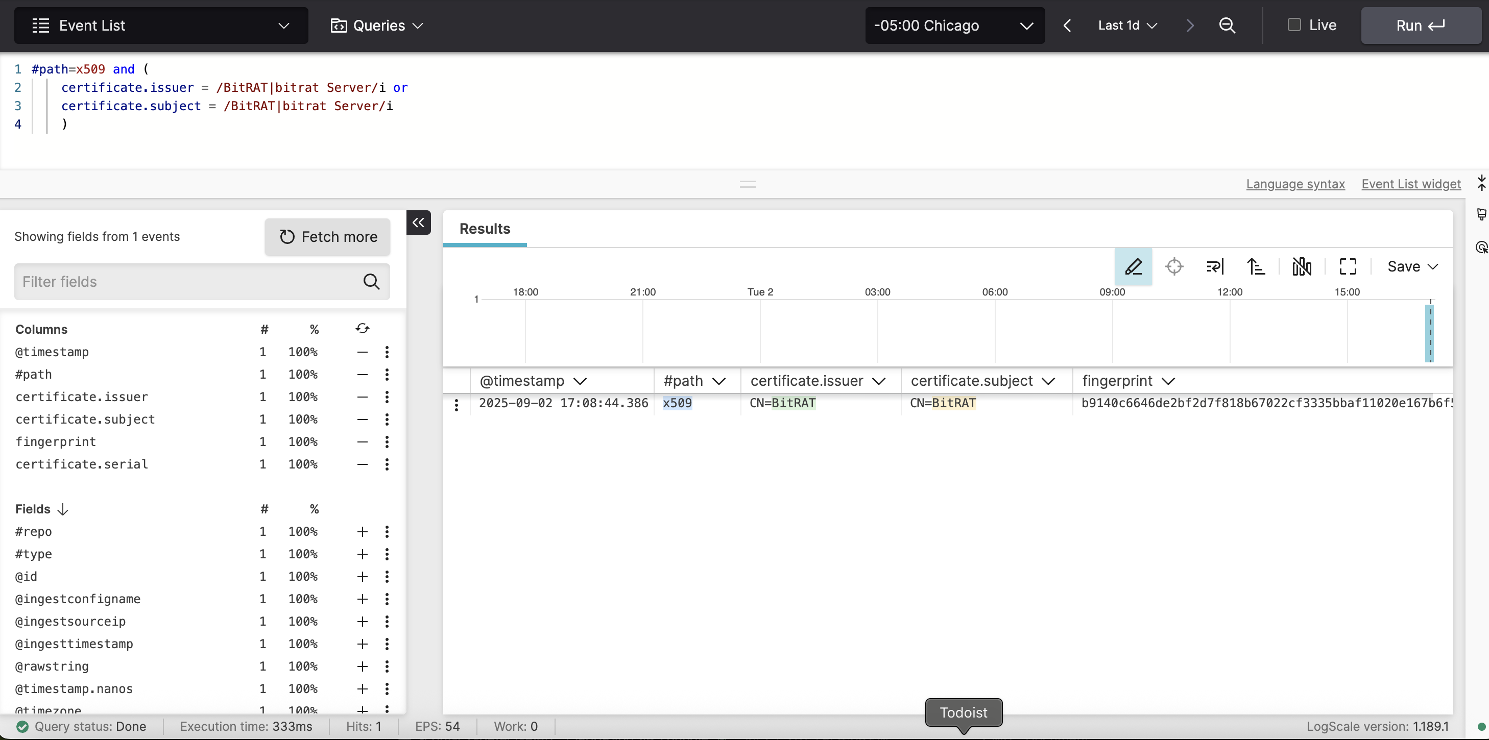
Task: Click the Todoist tooltip button
Action: point(964,712)
